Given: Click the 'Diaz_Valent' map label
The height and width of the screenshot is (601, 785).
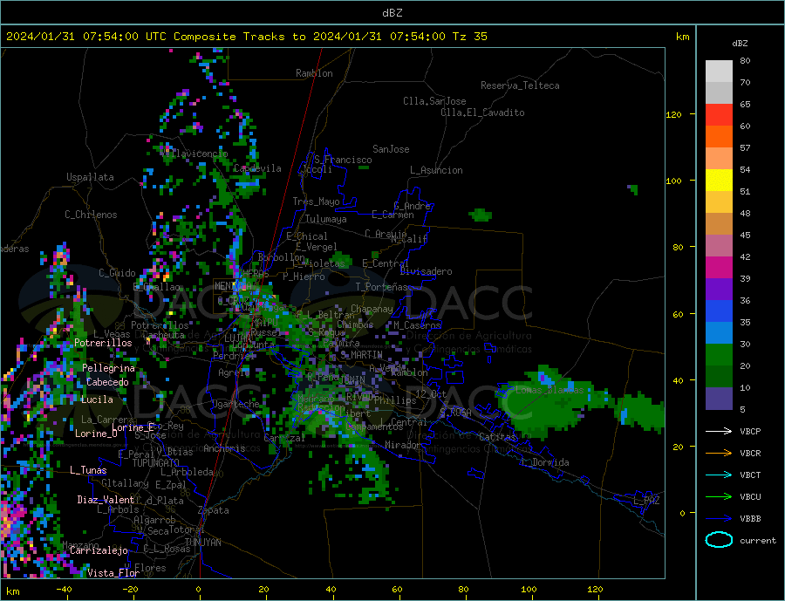Looking at the screenshot, I should 106,500.
